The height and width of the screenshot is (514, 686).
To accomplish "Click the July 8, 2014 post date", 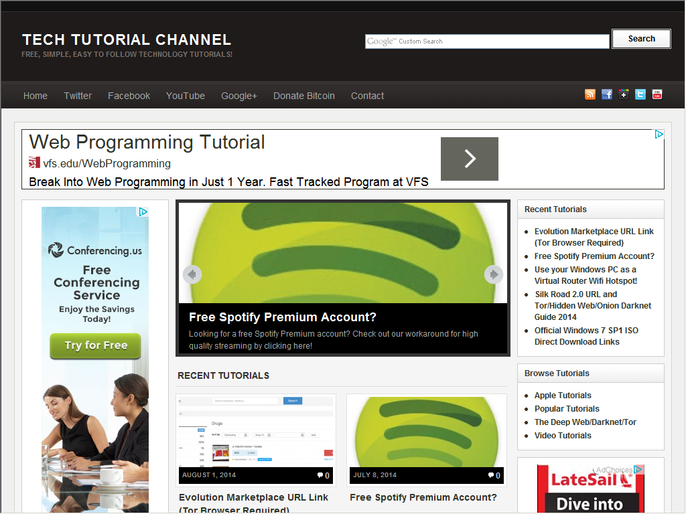I will [375, 475].
